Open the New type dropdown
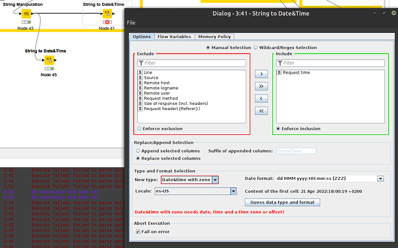Viewport: 398px width, 248px height. [x=215, y=180]
